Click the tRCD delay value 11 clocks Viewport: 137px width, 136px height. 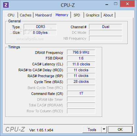81,70
